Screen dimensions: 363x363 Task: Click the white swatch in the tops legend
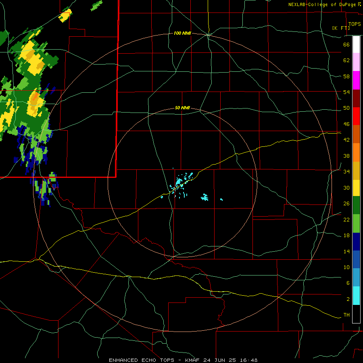coord(356,44)
